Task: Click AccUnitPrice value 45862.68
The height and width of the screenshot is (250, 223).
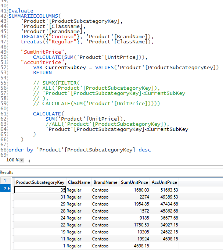Action: pos(169,211)
